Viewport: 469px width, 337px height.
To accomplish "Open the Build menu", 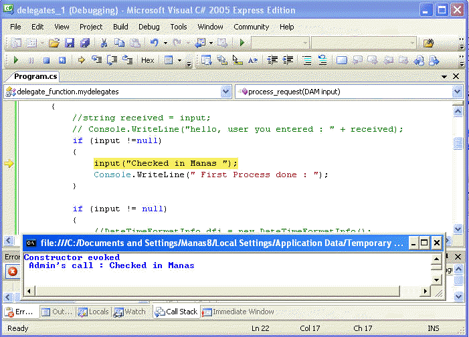I will [x=120, y=27].
